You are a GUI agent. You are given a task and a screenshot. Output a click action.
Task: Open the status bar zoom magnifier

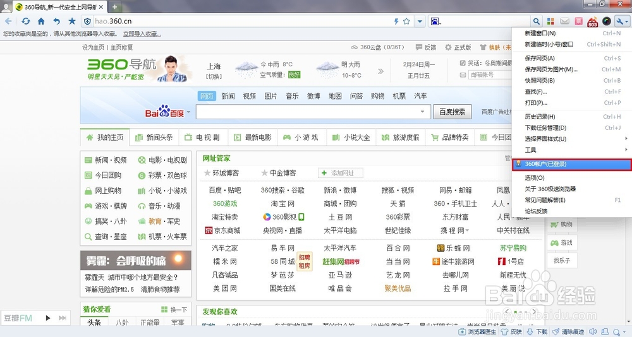618,332
